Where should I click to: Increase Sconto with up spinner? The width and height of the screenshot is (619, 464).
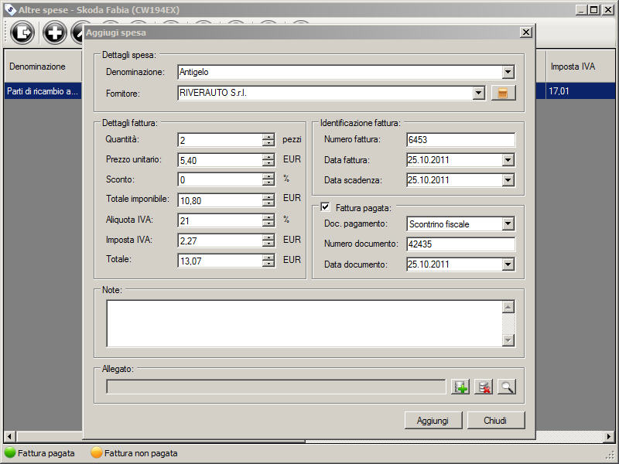click(268, 176)
